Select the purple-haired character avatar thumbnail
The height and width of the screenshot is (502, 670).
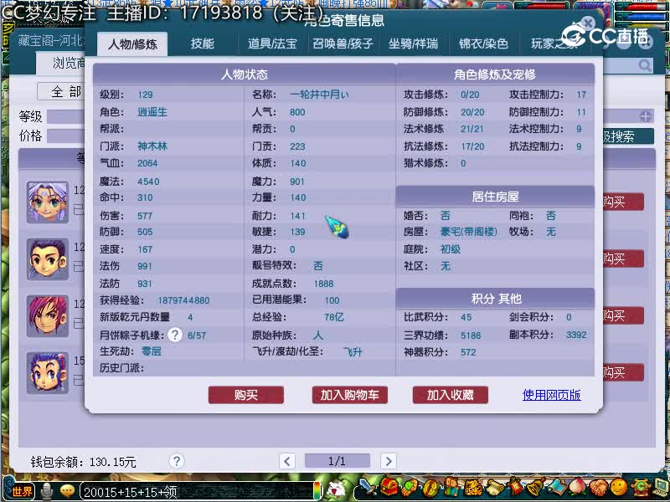tap(48, 202)
